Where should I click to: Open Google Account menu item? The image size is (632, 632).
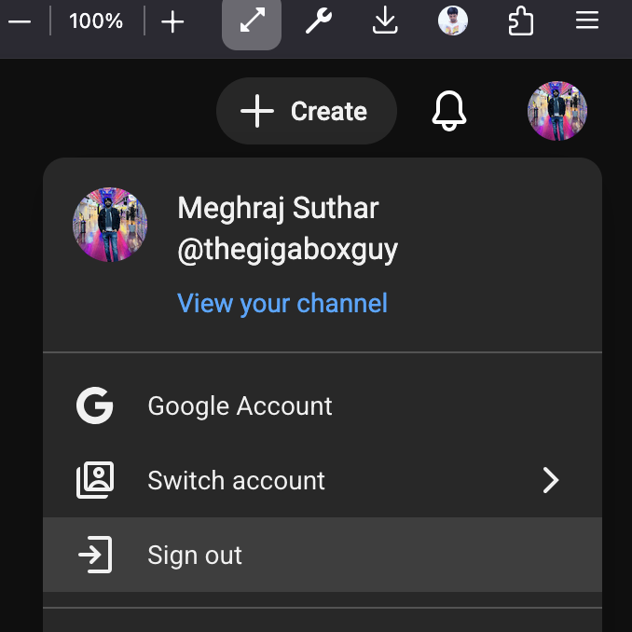[x=323, y=405]
